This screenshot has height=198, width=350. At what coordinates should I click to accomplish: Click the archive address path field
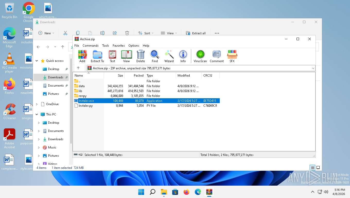[201, 68]
